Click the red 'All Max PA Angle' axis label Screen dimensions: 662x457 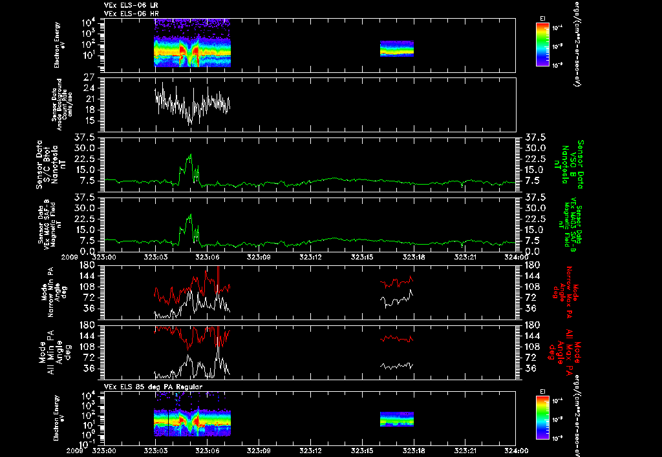click(x=564, y=352)
